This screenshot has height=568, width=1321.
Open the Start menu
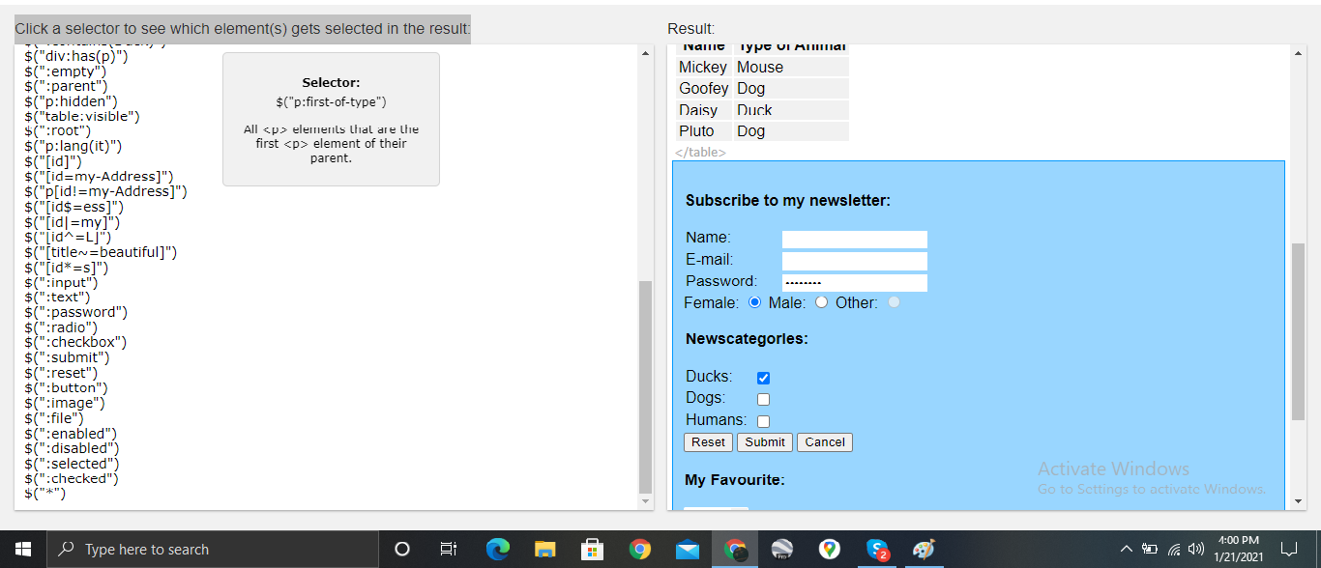point(20,549)
